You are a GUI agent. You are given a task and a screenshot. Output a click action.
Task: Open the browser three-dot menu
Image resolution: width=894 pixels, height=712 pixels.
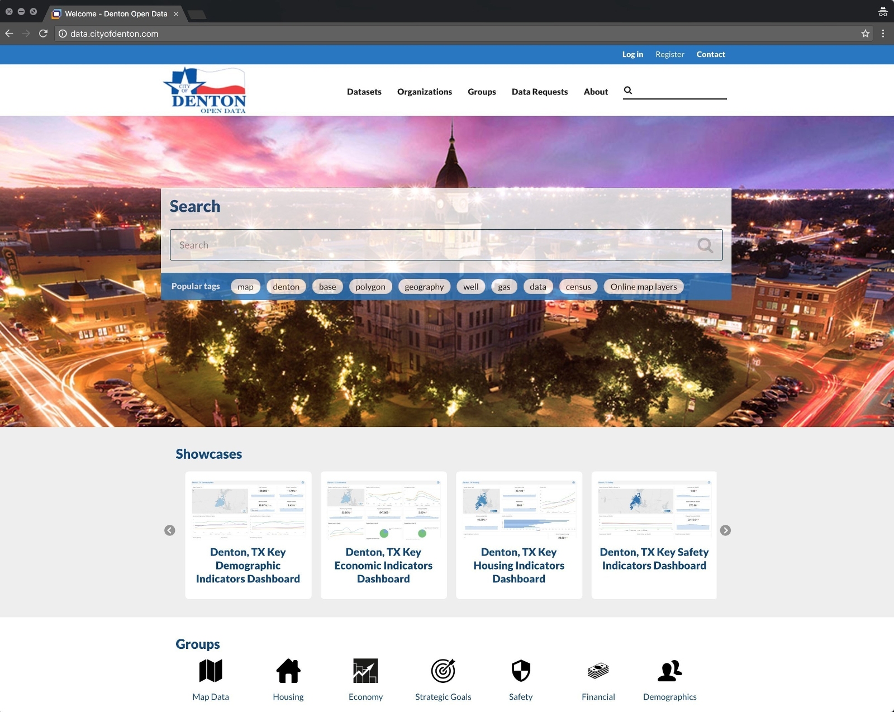(883, 34)
